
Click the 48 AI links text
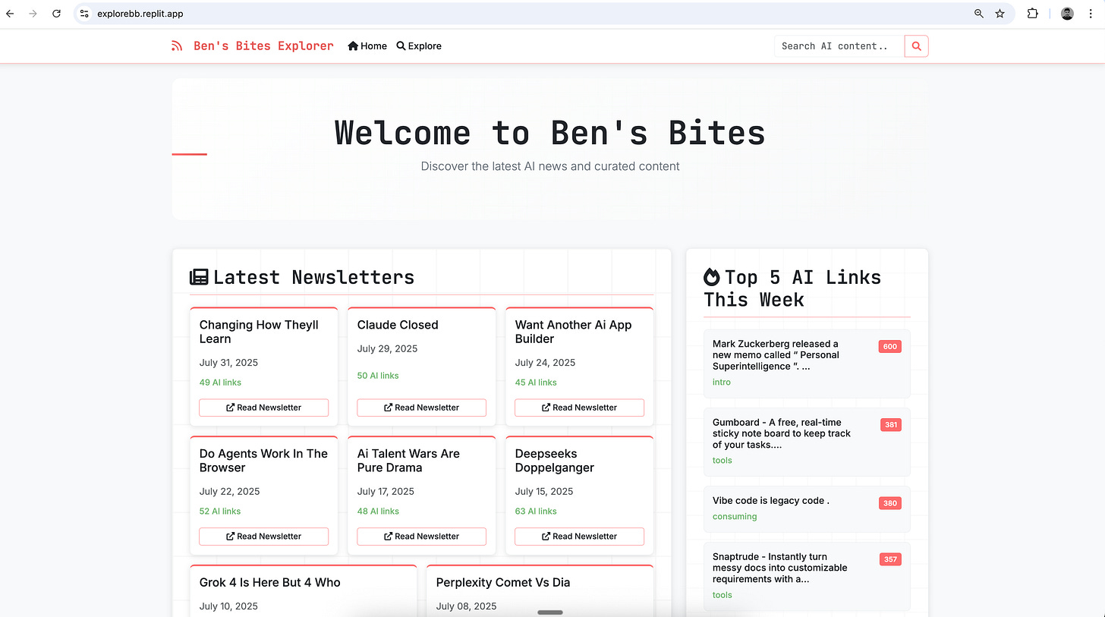378,512
